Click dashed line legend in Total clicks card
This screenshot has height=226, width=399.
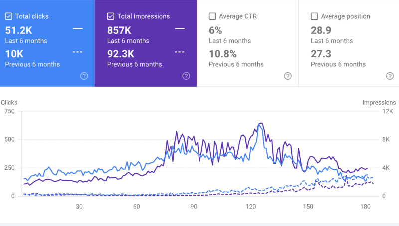pyautogui.click(x=78, y=52)
